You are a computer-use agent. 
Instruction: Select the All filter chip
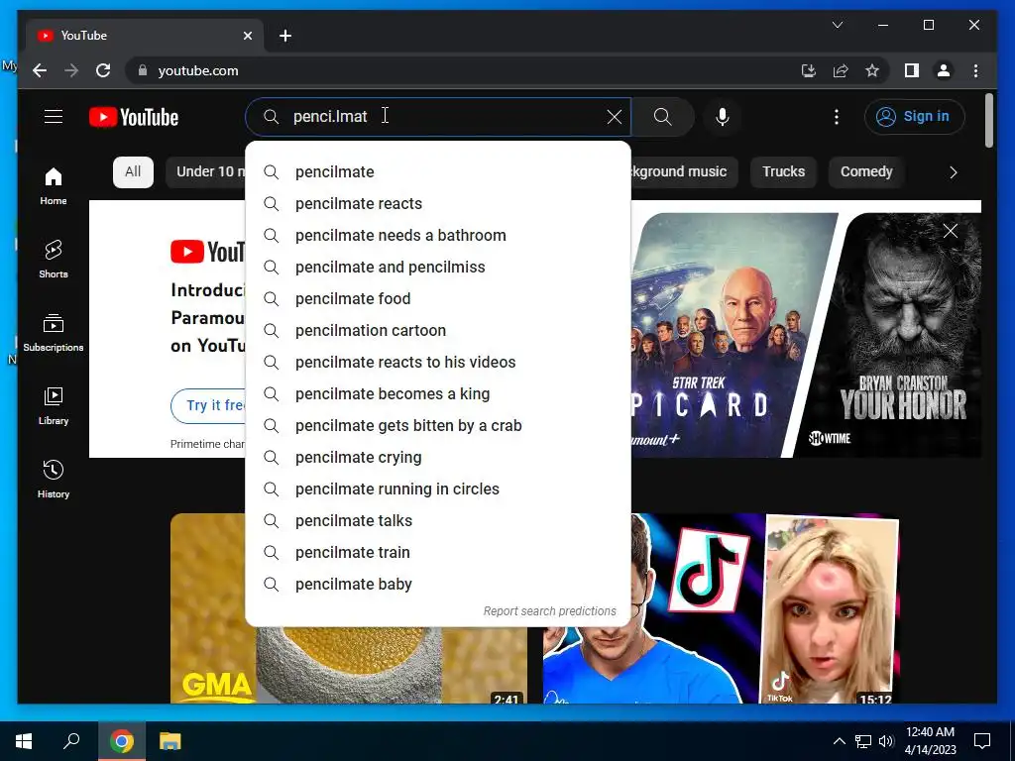click(x=133, y=172)
